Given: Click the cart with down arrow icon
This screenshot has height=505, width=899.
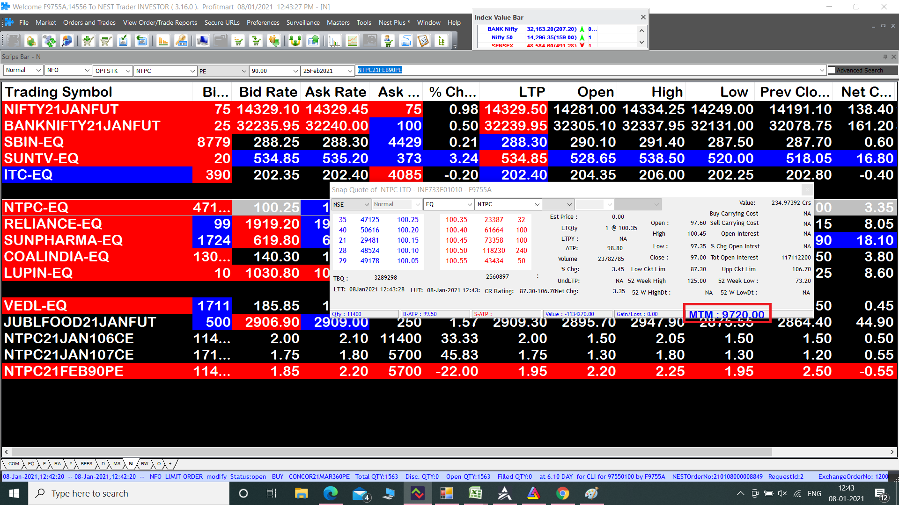Looking at the screenshot, I should coord(256,41).
